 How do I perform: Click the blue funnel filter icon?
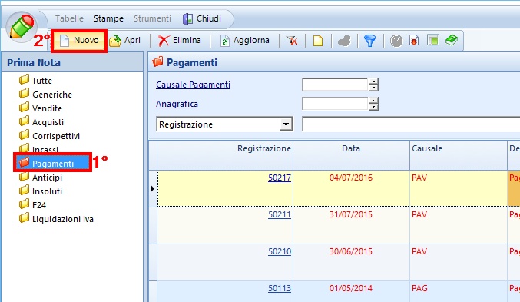point(369,41)
